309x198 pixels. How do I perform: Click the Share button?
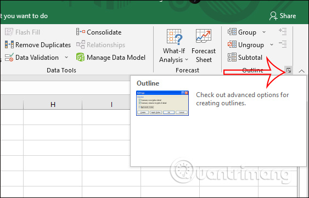pos(283,16)
